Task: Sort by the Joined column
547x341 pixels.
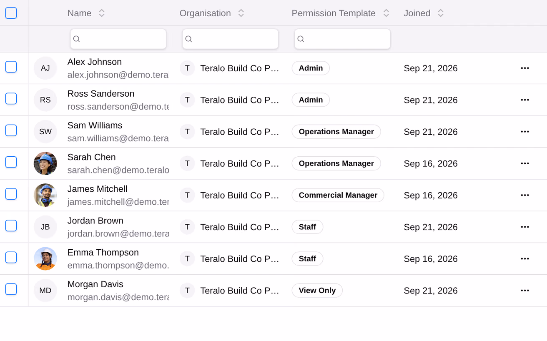Action: coord(441,13)
